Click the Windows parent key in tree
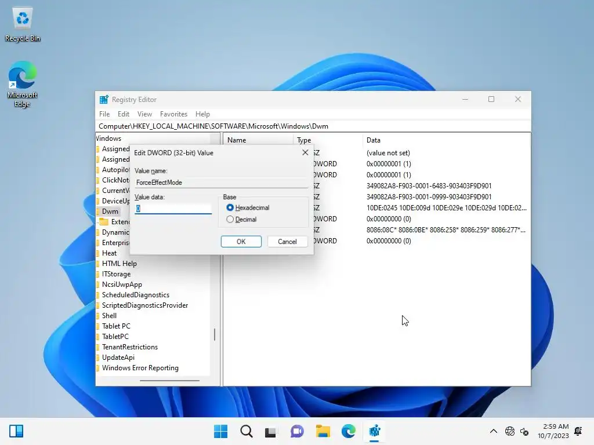 (108, 138)
